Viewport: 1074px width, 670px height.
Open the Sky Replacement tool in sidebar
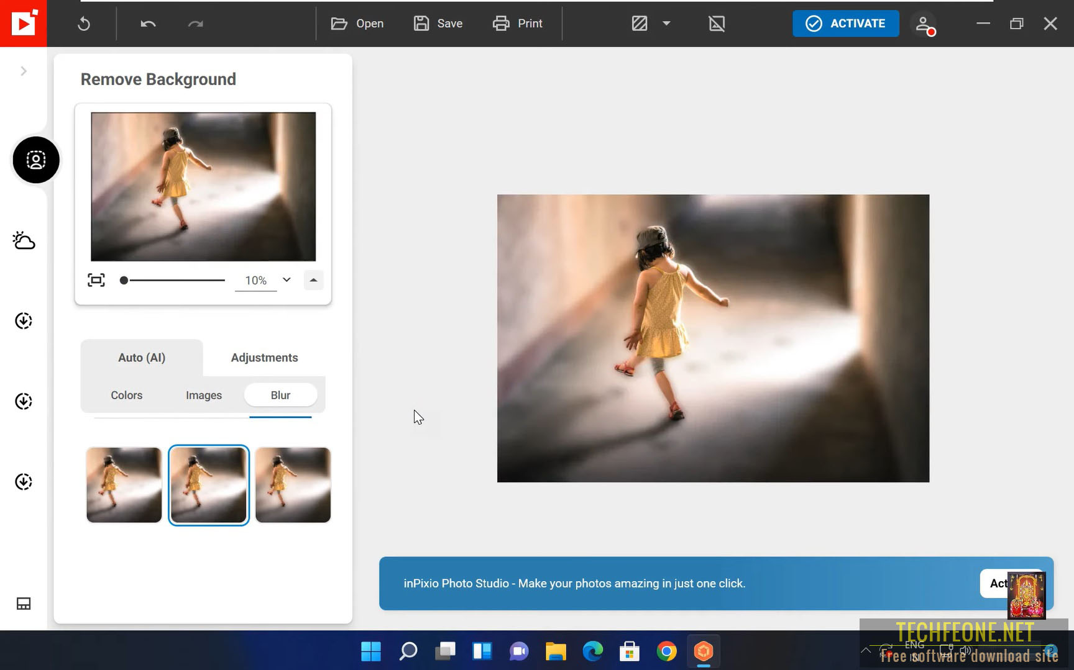23,241
